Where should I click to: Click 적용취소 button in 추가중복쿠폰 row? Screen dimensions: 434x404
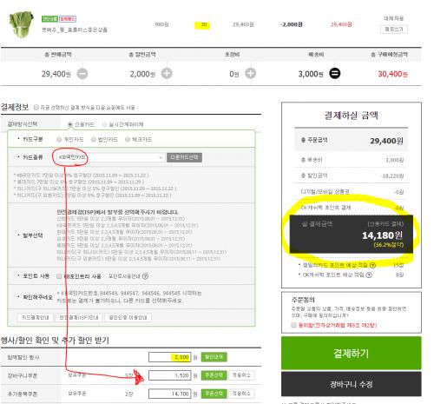pos(241,394)
